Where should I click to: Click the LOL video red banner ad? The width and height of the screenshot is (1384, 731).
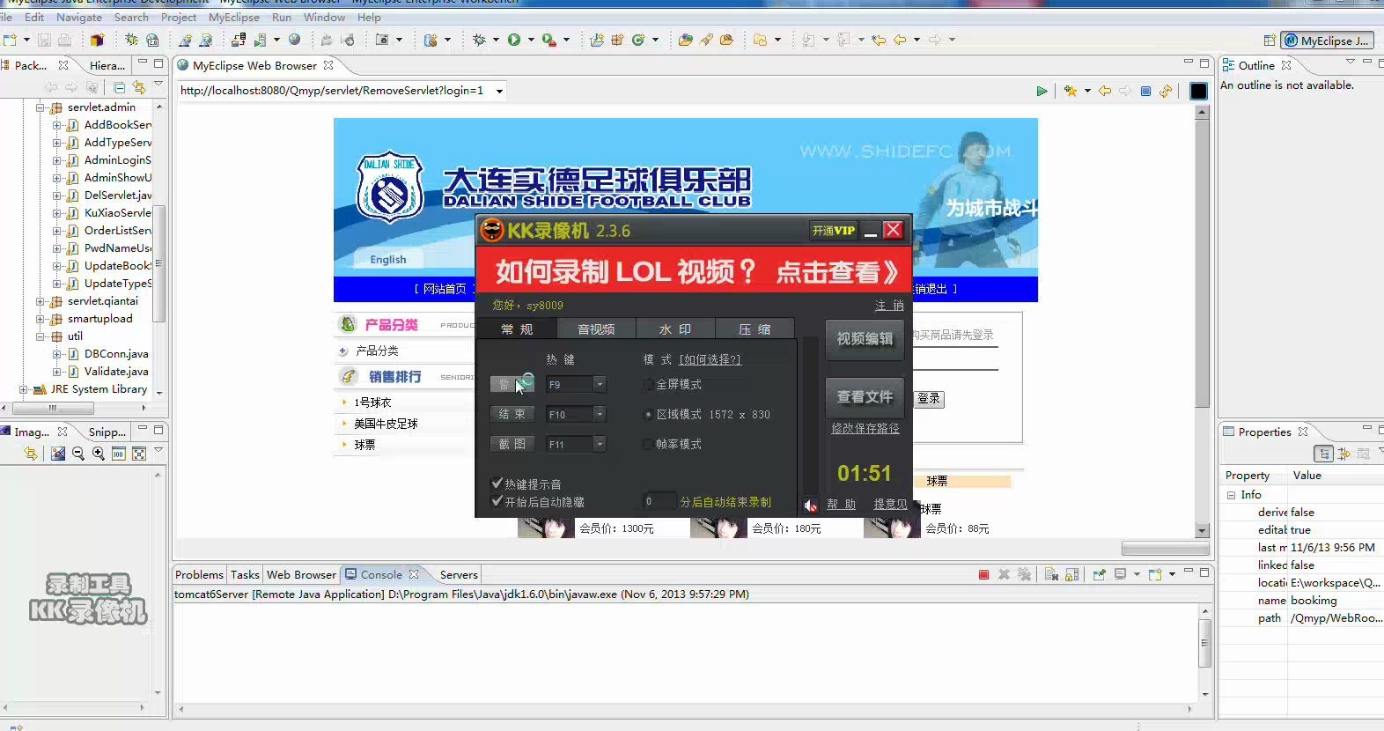pos(694,271)
